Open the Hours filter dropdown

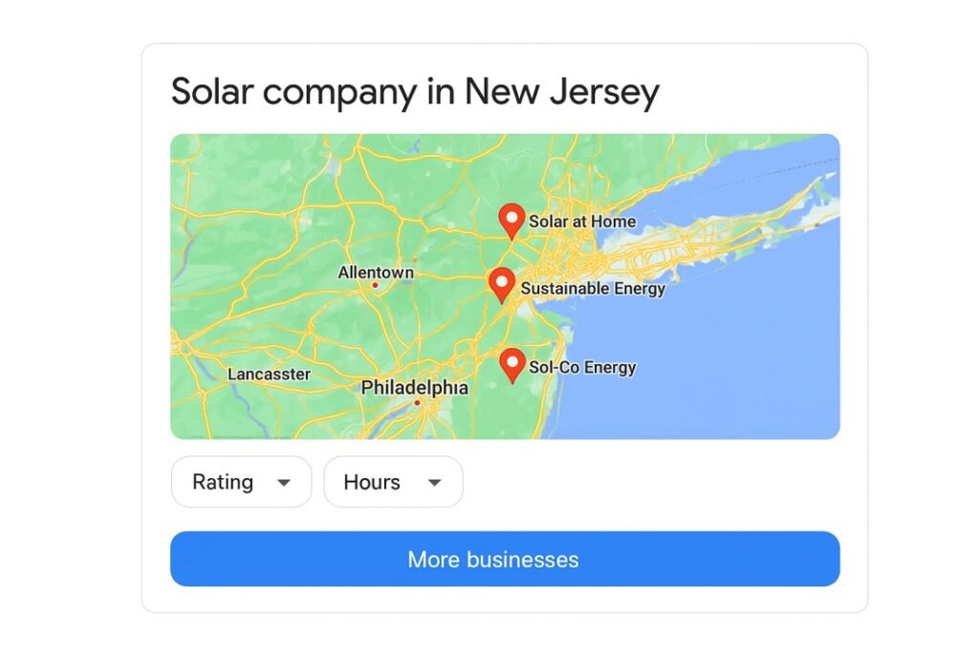[393, 482]
